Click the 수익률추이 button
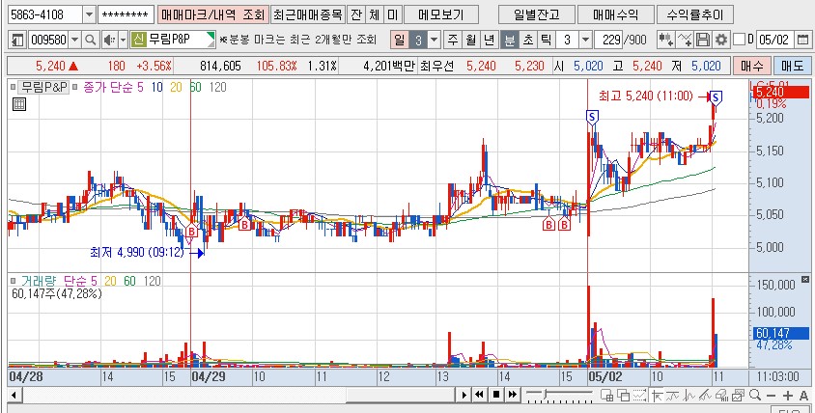Image resolution: width=815 pixels, height=413 pixels. point(695,14)
